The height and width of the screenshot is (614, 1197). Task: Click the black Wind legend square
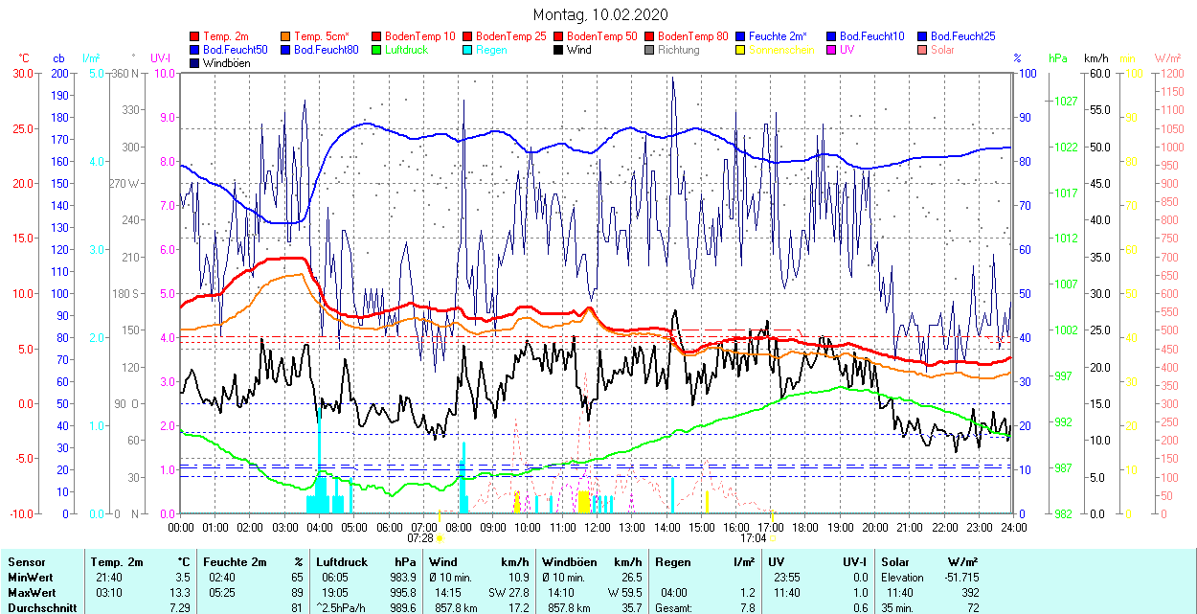[558, 50]
